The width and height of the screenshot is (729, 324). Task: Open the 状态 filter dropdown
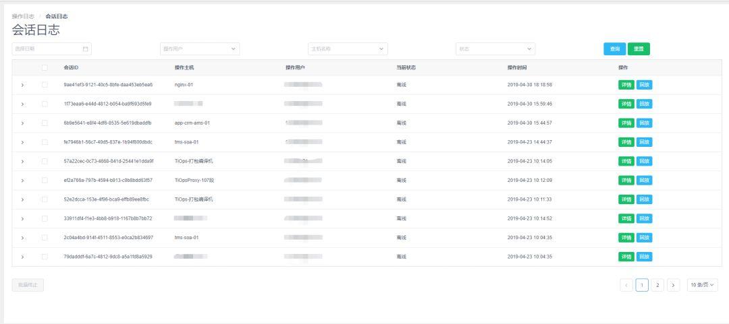tap(495, 49)
